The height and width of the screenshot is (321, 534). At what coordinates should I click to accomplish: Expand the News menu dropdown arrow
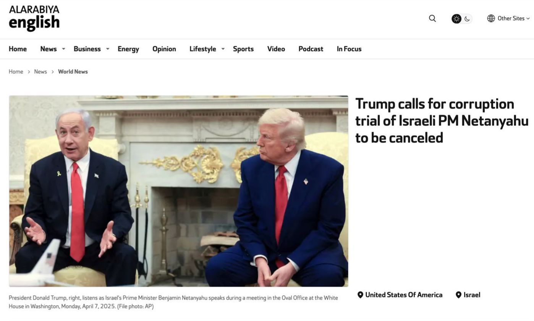pos(63,49)
